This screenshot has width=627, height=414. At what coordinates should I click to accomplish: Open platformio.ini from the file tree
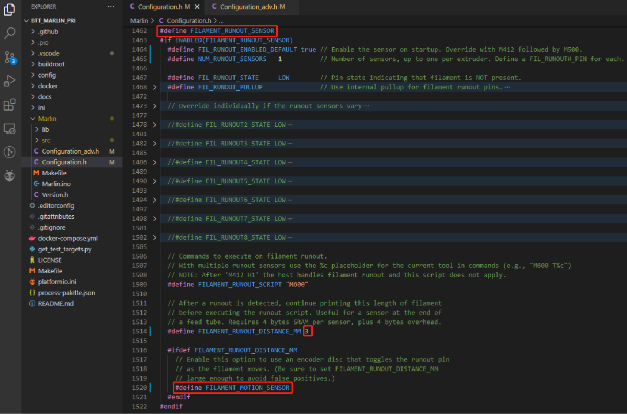click(57, 282)
